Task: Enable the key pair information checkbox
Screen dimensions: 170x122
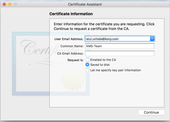Action: (87, 70)
